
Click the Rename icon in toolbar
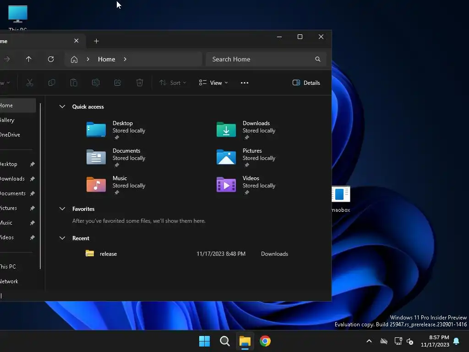96,82
